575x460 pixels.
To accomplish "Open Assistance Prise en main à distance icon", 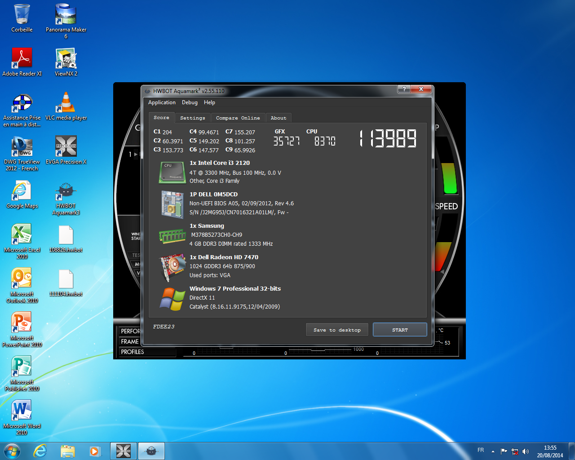I will 22,110.
